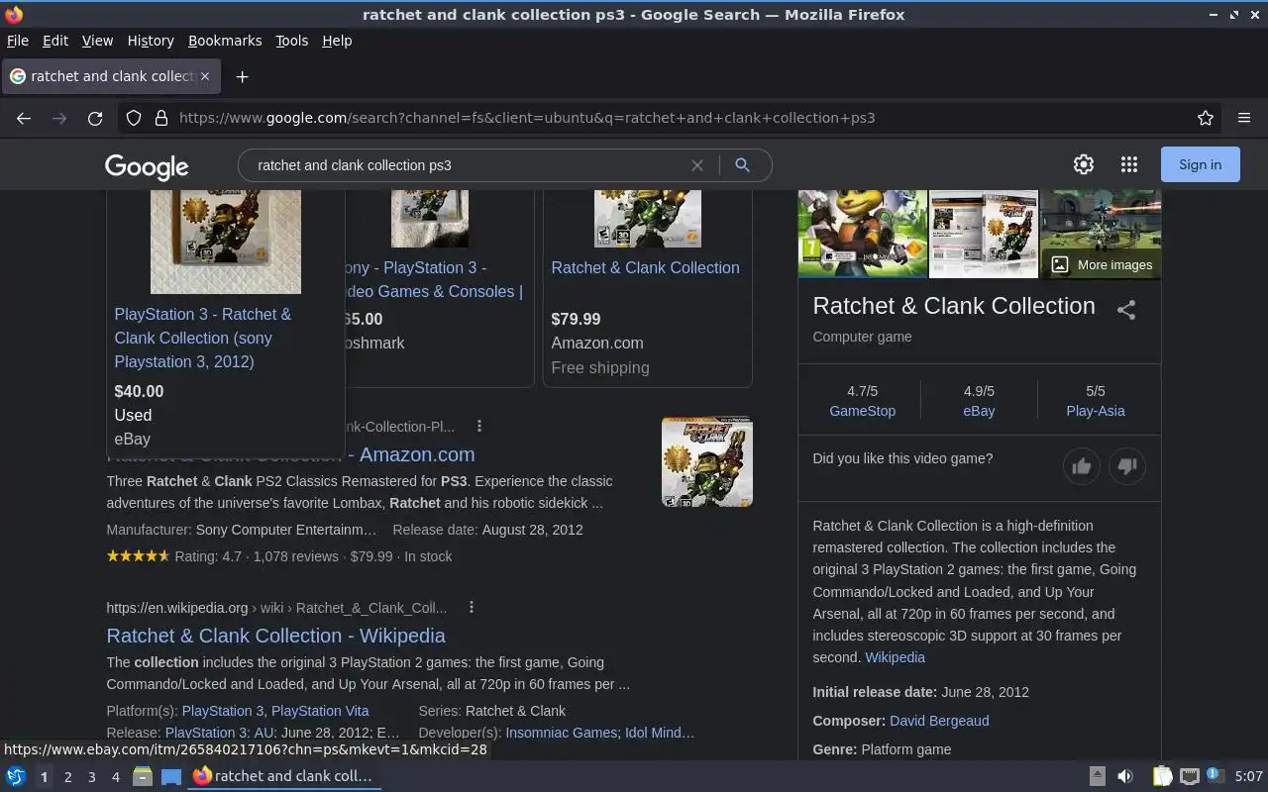Open eBay 4.9/5 rating link
The height and width of the screenshot is (792, 1268).
click(x=979, y=411)
